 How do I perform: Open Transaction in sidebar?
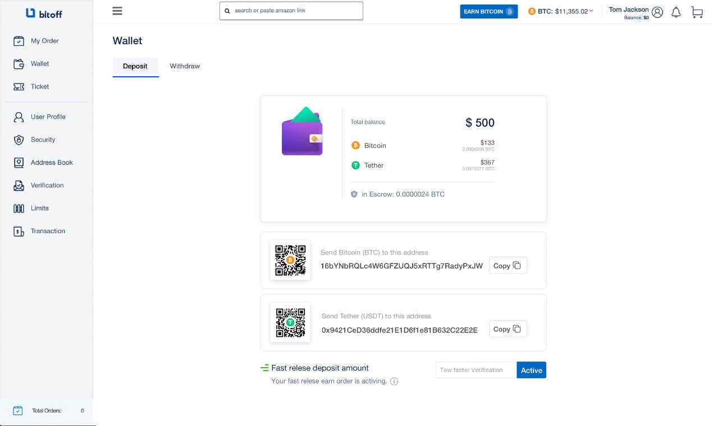[x=47, y=231]
